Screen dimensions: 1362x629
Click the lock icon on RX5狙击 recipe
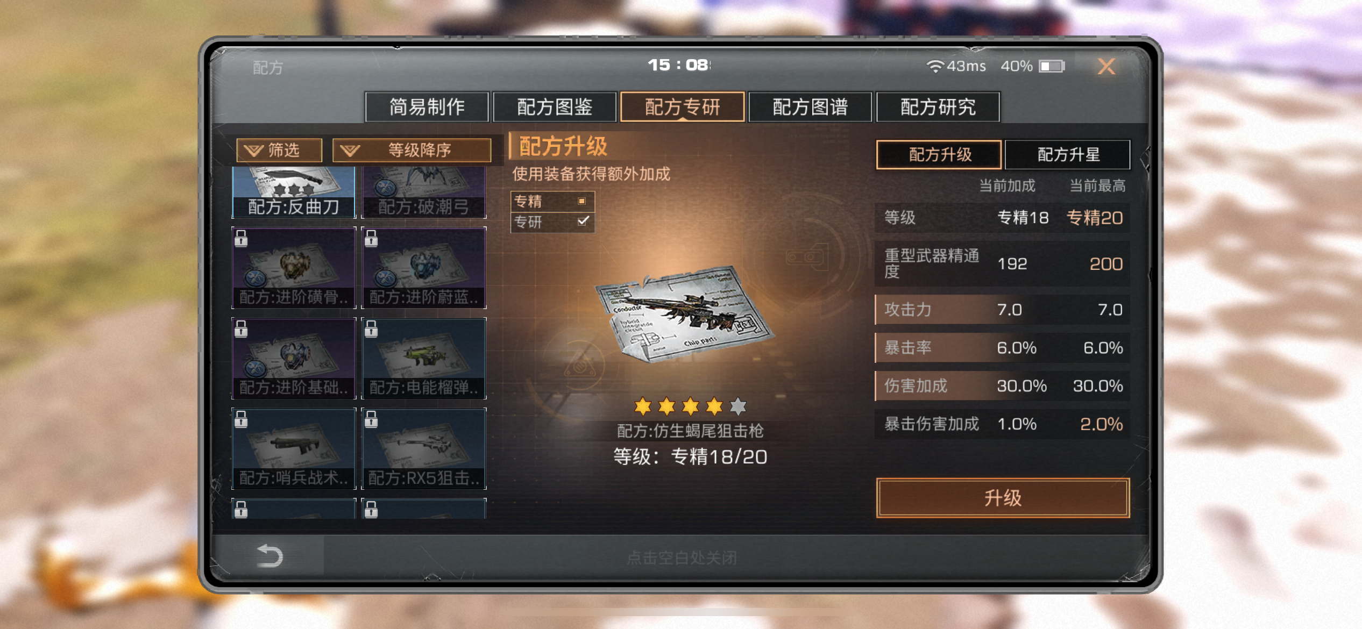pyautogui.click(x=371, y=419)
